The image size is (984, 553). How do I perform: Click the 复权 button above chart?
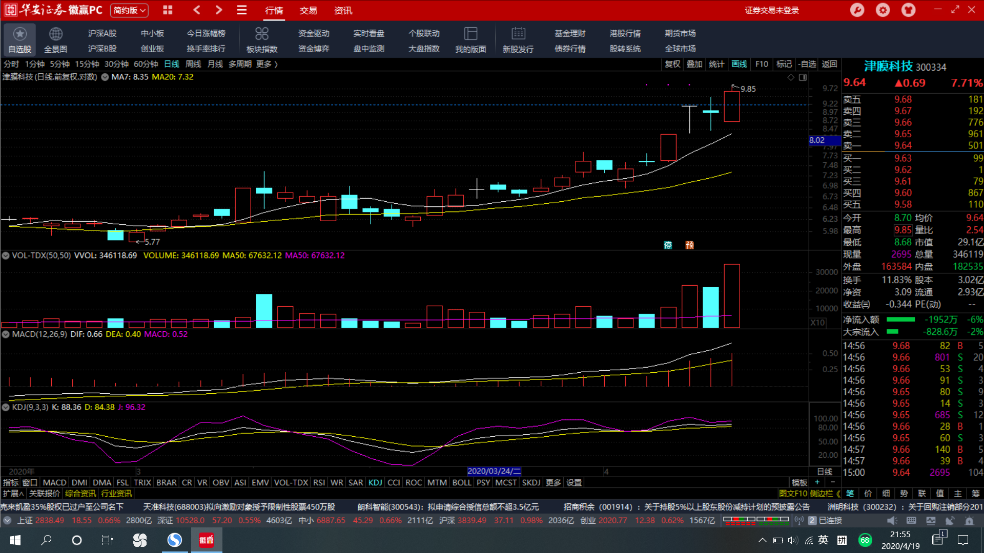coord(672,64)
